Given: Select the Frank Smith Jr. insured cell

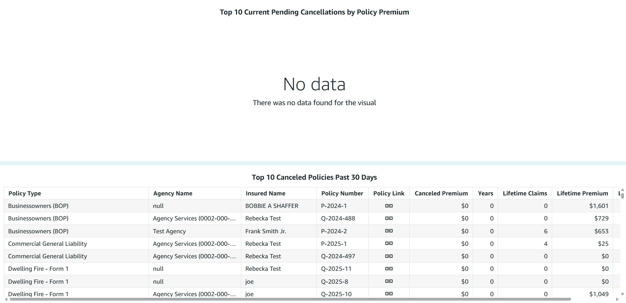Looking at the screenshot, I should click(x=266, y=231).
